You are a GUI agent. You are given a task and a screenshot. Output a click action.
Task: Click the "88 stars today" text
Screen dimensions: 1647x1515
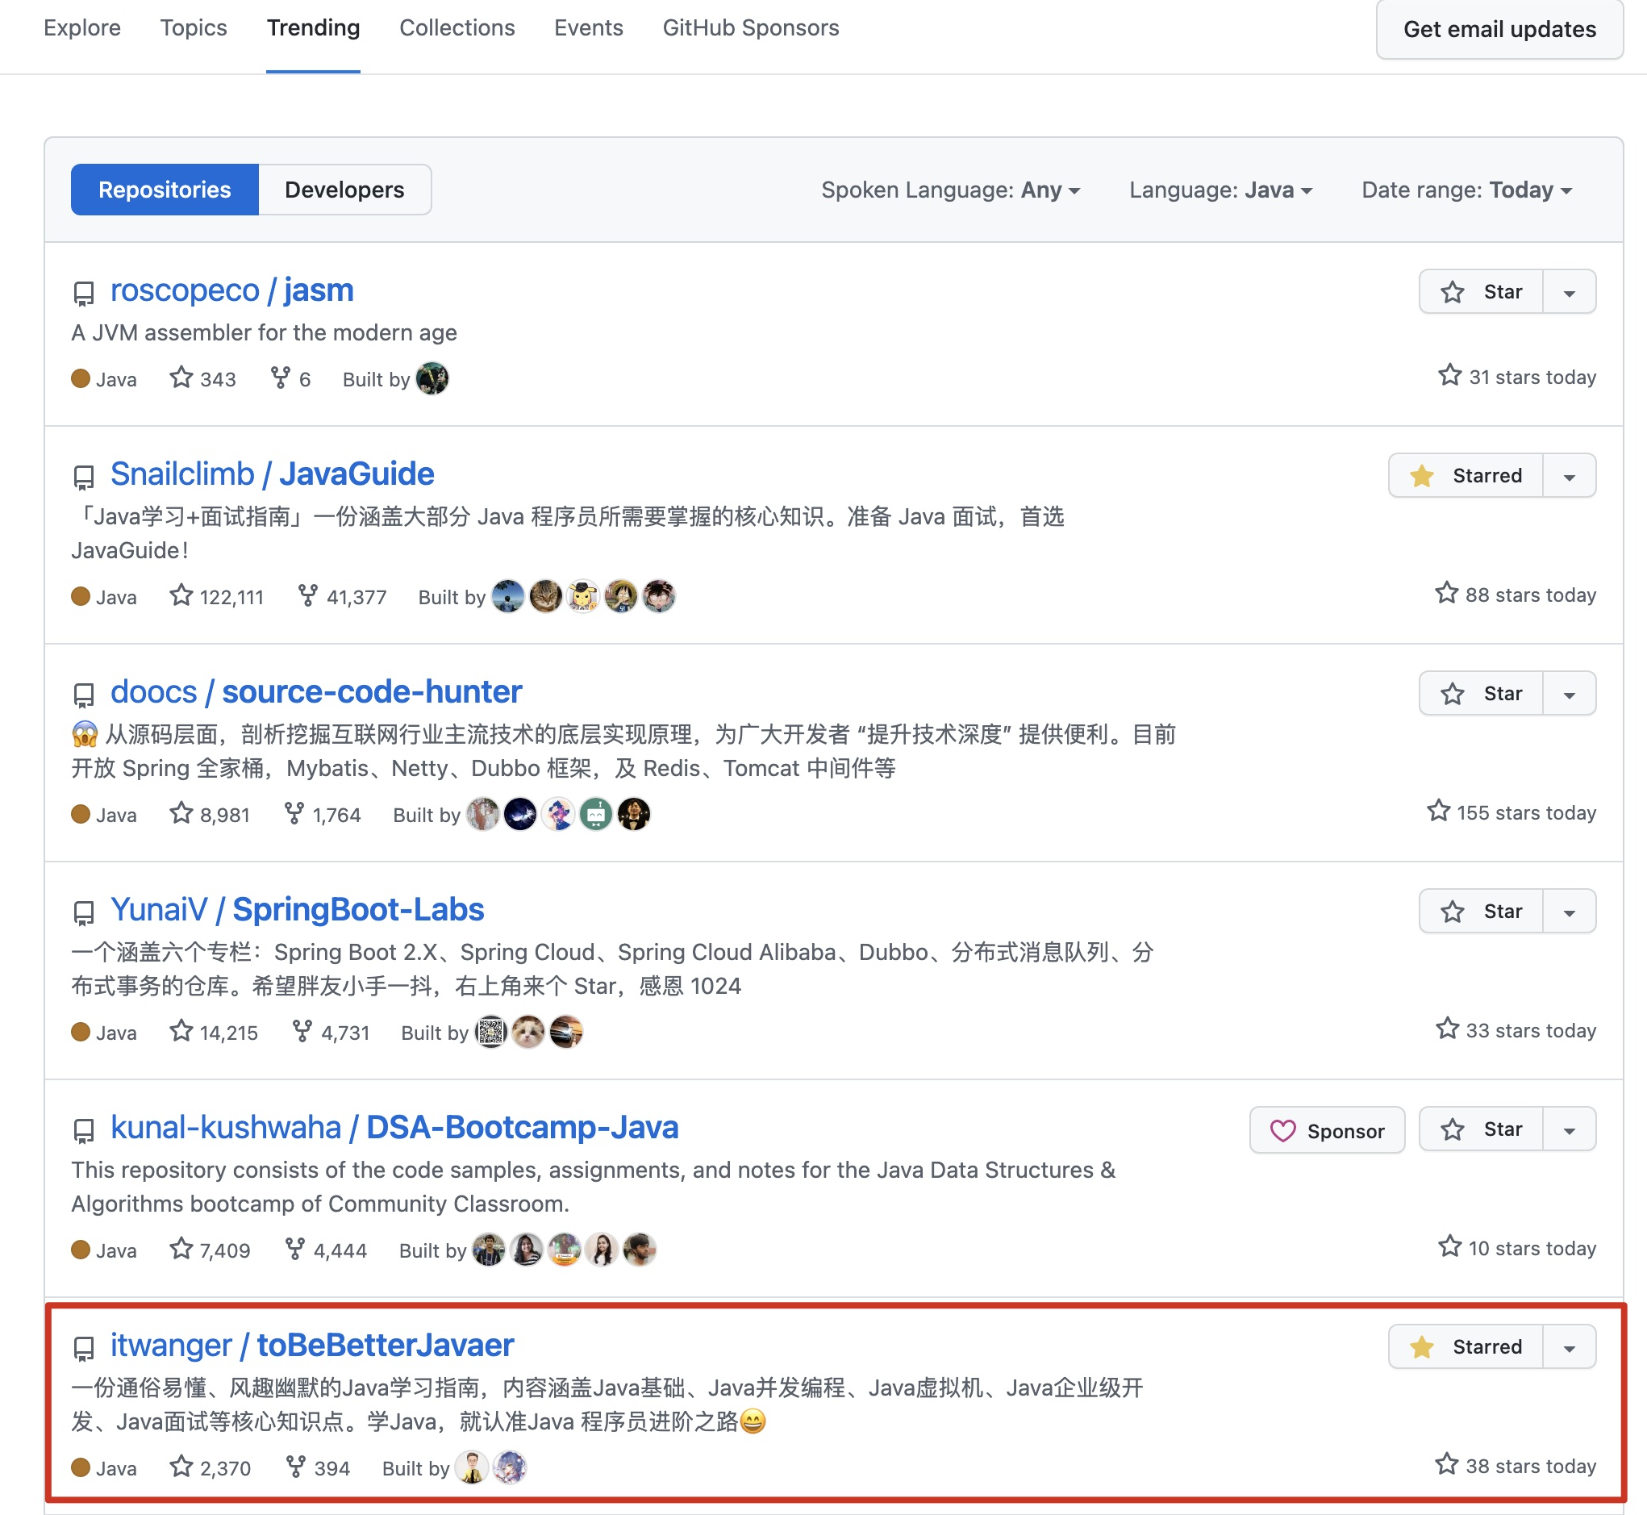point(1531,595)
